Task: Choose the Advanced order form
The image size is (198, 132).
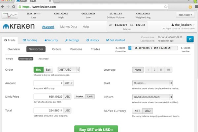Action: (x=44, y=59)
